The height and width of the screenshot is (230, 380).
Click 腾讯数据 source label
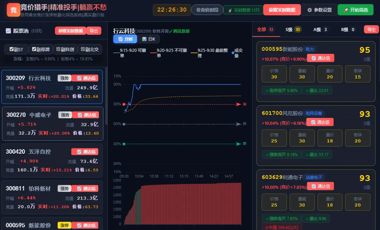coord(179,31)
